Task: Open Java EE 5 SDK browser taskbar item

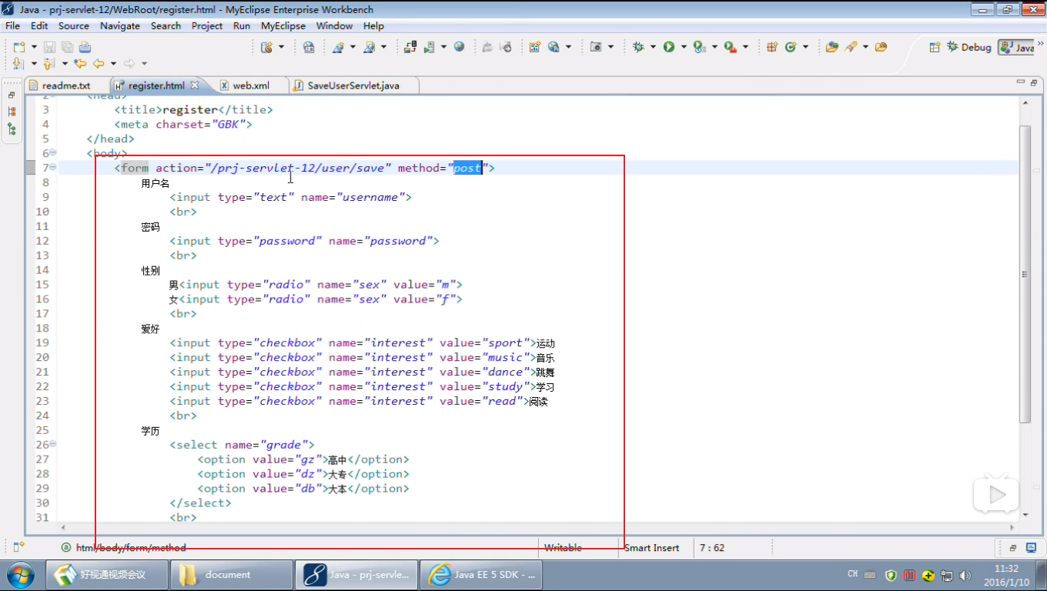Action: (482, 574)
